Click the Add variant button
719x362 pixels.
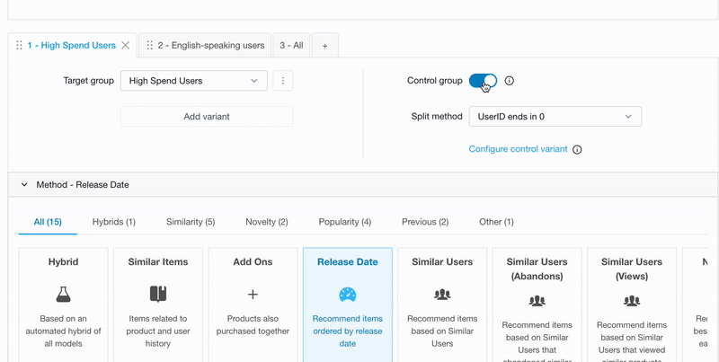point(207,117)
